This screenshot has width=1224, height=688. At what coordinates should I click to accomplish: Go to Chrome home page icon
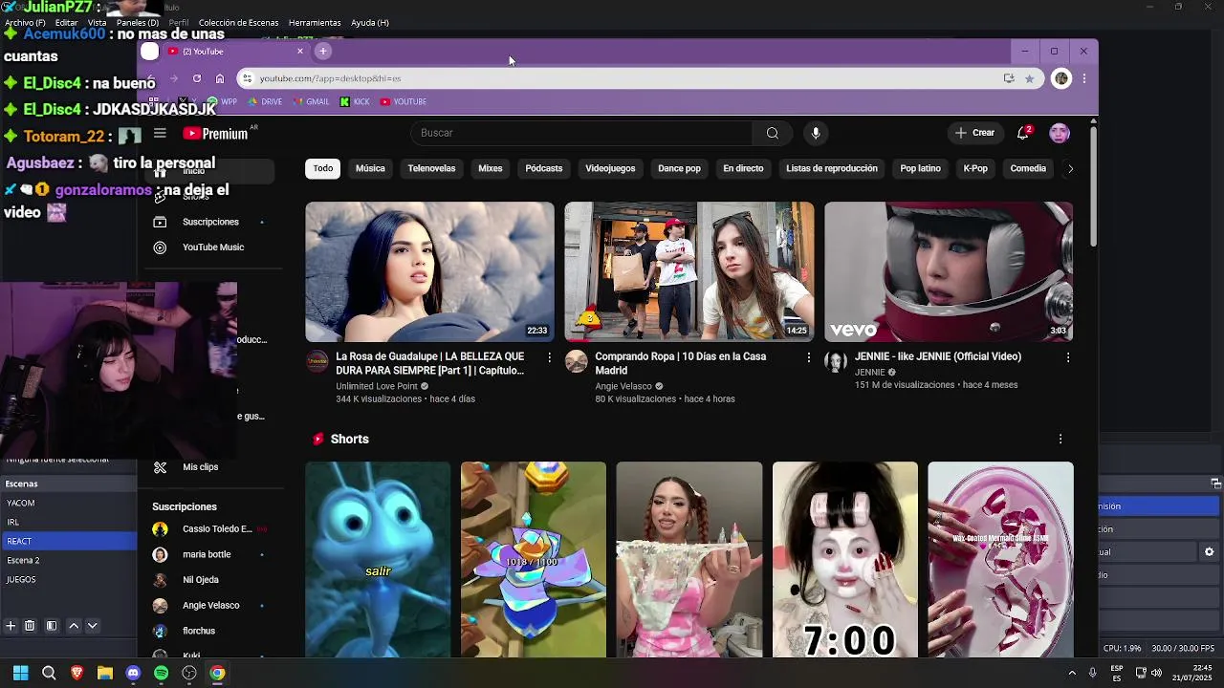coord(220,78)
